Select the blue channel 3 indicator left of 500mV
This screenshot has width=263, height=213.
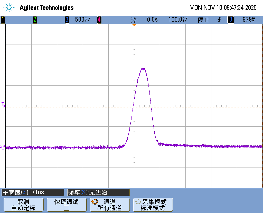67,20
